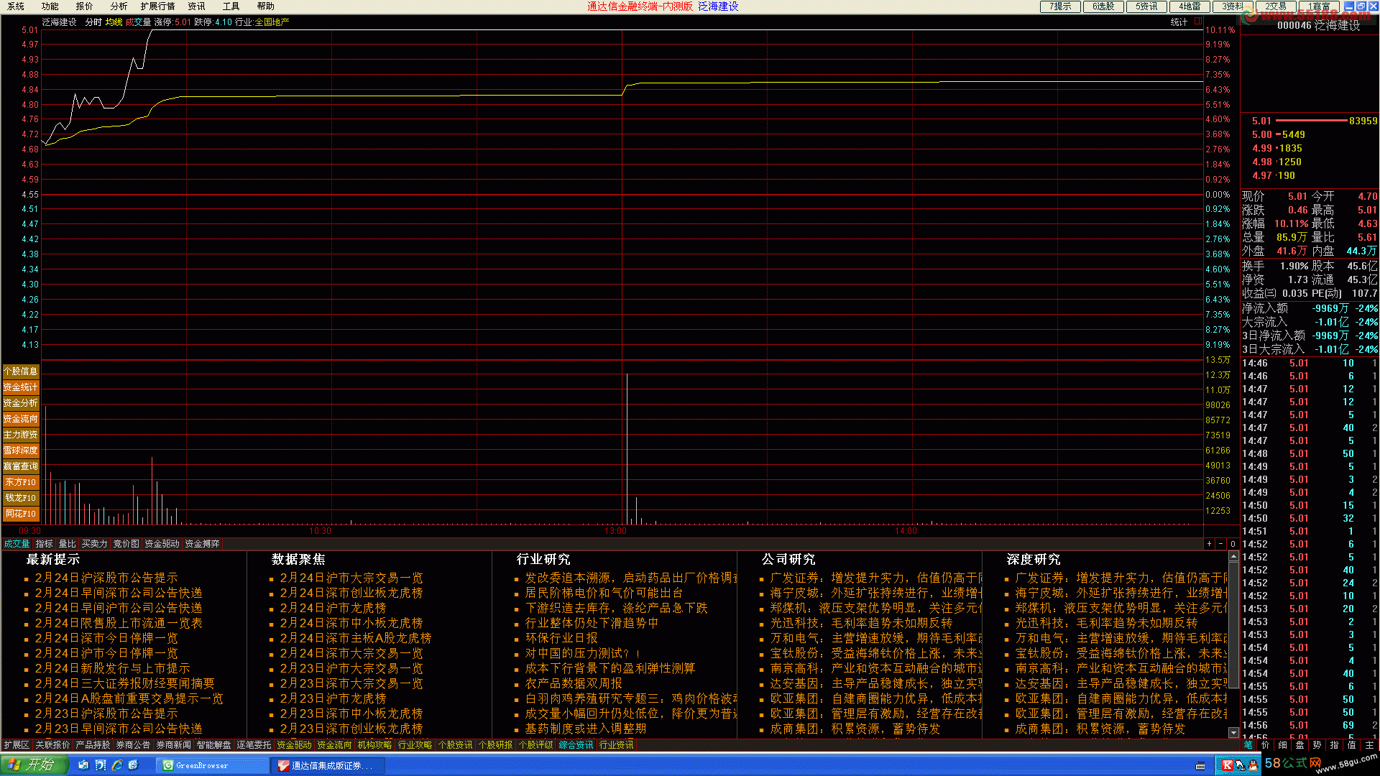Viewport: 1380px width, 776px height.
Task: Select the 细 detail tab
Action: tap(1283, 745)
